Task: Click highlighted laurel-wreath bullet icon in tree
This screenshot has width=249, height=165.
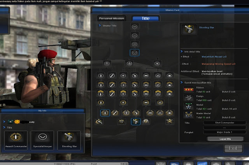Action: coord(105,113)
